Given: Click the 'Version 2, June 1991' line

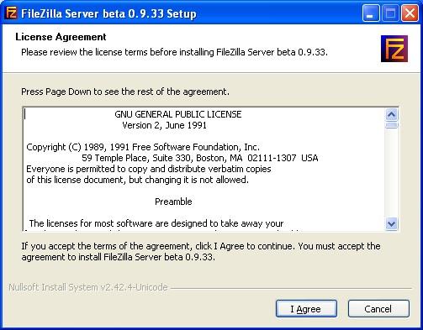Looking at the screenshot, I should [165, 125].
